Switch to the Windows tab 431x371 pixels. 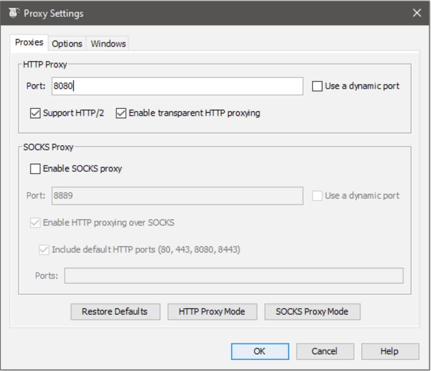pyautogui.click(x=108, y=44)
